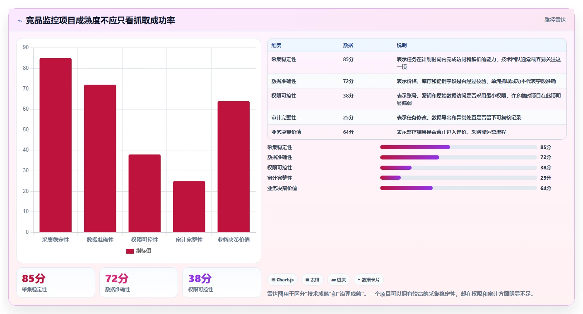Open the 38分 权限可控性 data card
Image resolution: width=583 pixels, height=314 pixels.
click(222, 283)
